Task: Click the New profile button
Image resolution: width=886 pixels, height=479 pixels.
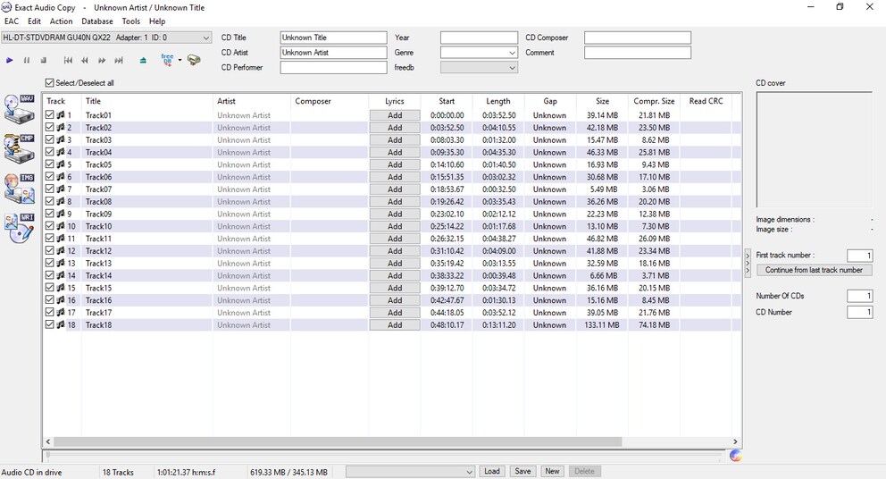Action: [x=552, y=471]
